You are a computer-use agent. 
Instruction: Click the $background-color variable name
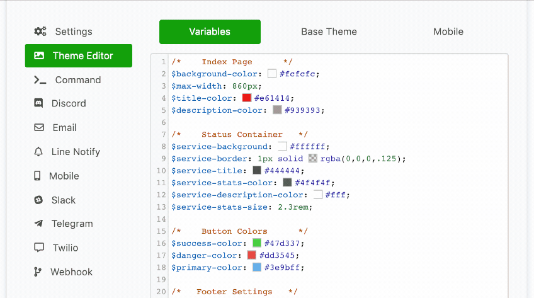[214, 74]
